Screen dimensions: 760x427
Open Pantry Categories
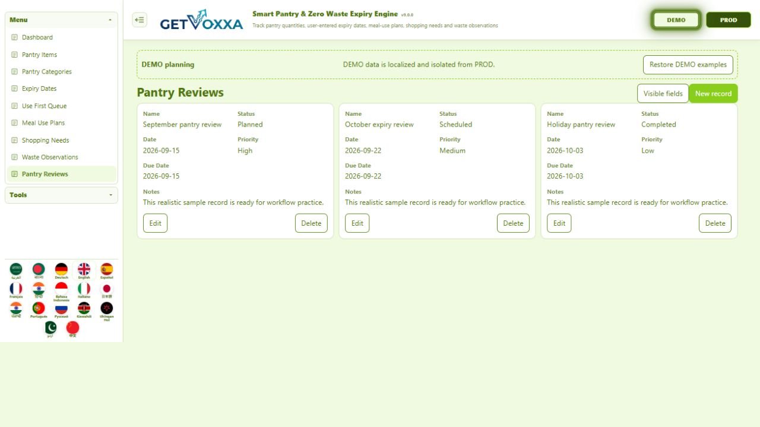(x=61, y=72)
